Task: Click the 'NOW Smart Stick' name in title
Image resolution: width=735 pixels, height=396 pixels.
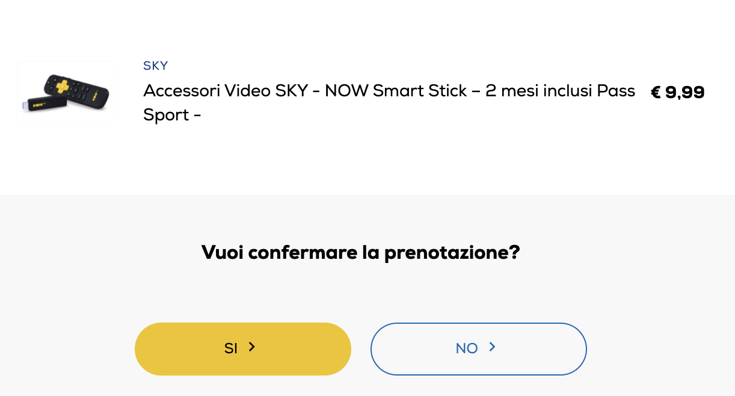Action: pyautogui.click(x=396, y=91)
